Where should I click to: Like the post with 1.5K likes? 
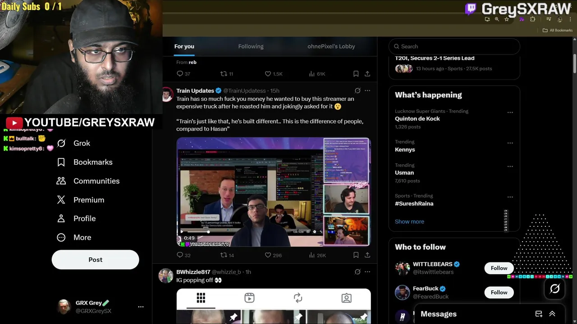273,74
